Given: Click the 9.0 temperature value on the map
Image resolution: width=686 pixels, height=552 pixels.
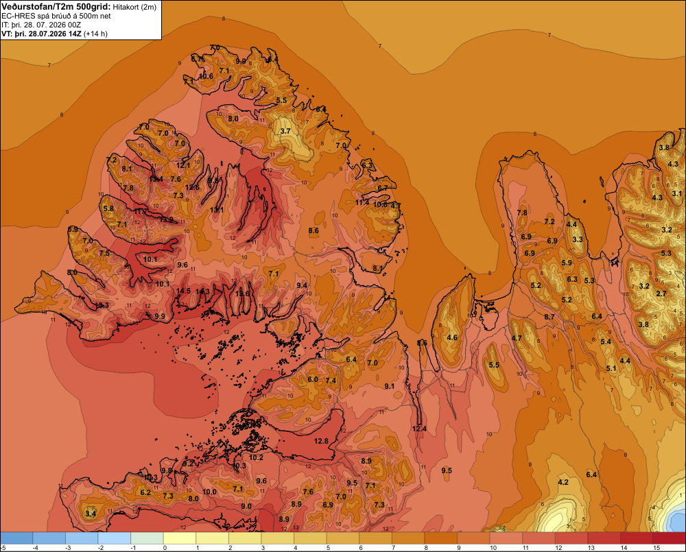Looking at the screenshot, I should pyautogui.click(x=246, y=506).
